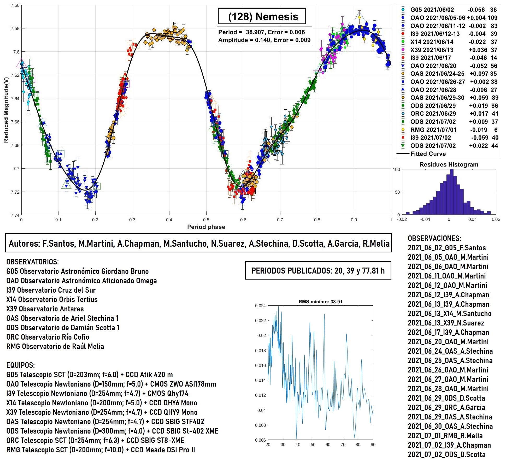
Task: Select "ODS Observatorio de Damián Scotta 1"
Action: (63, 328)
